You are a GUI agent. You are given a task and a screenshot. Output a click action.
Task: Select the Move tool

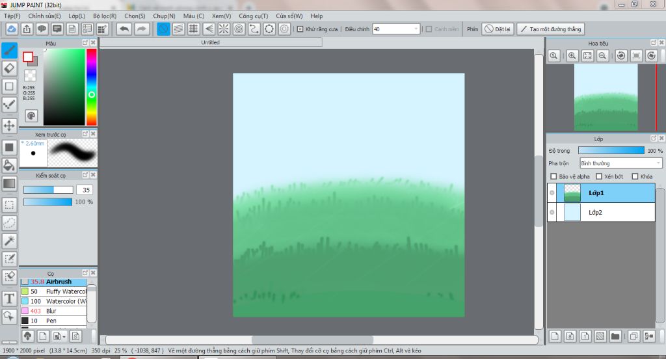coord(9,126)
